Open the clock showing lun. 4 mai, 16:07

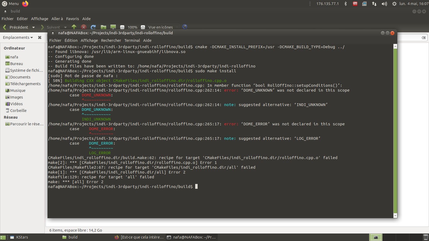click(x=414, y=4)
